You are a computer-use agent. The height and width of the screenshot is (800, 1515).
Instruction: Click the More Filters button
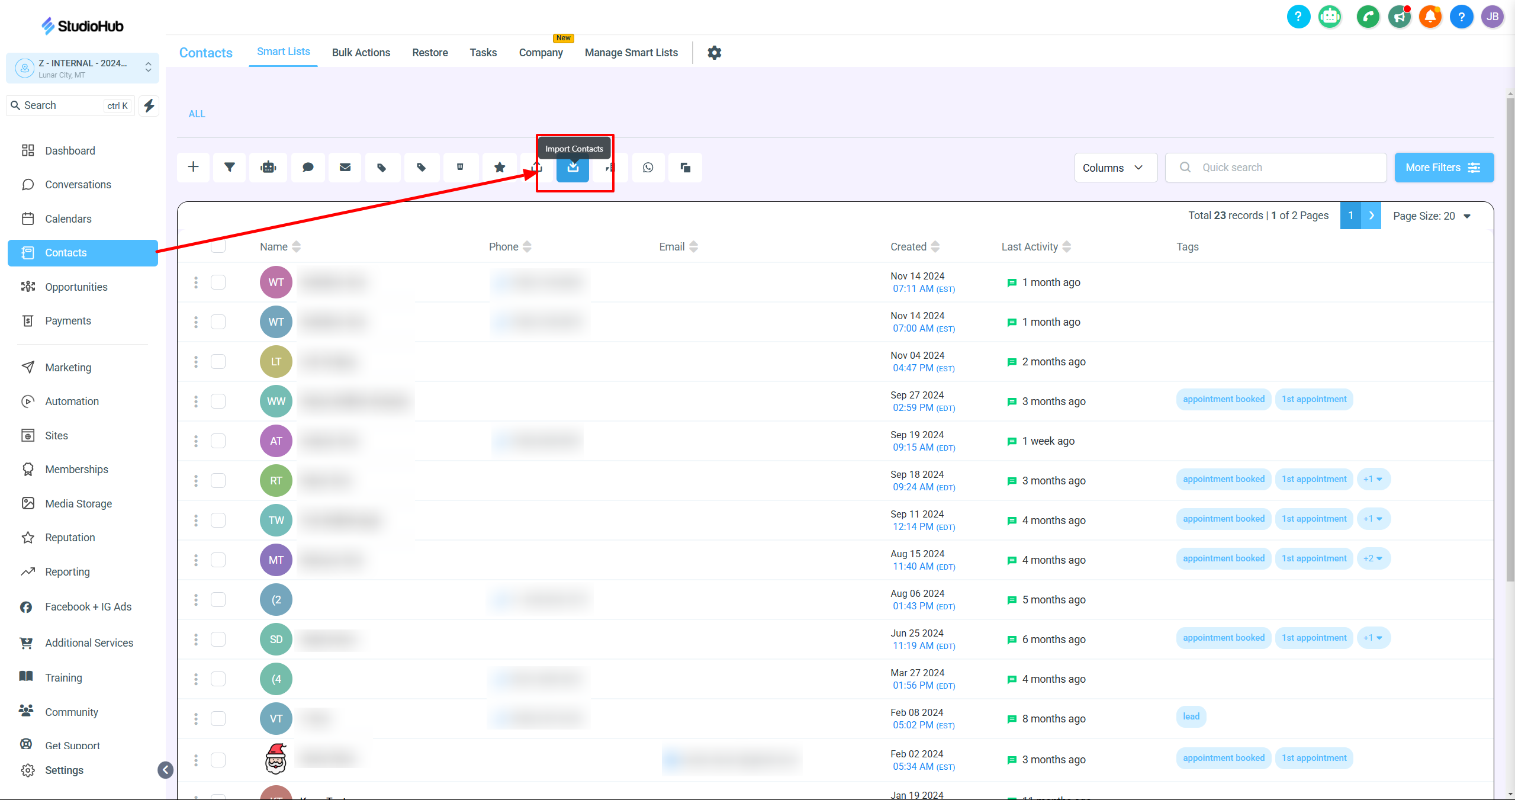[1443, 168]
